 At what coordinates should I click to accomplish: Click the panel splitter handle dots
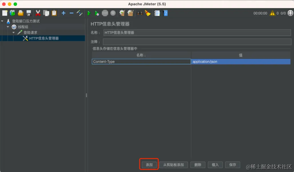point(86,95)
